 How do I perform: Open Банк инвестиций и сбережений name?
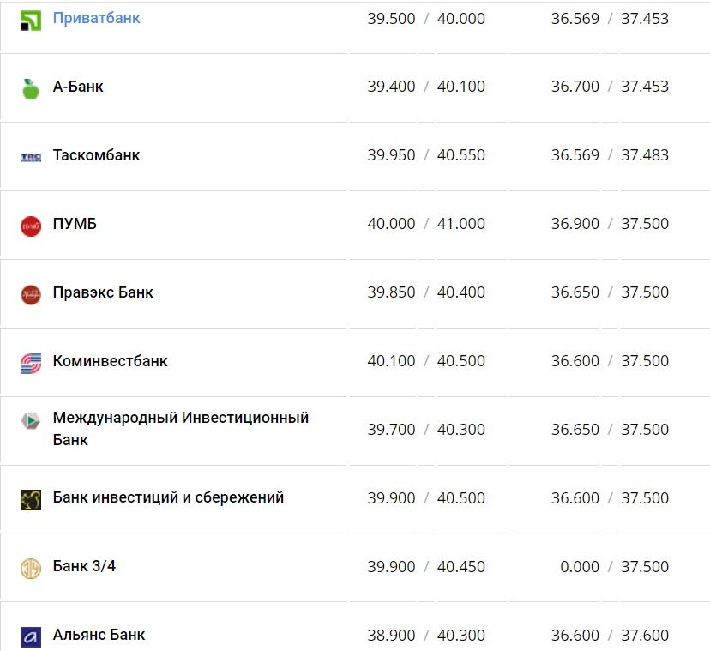click(x=168, y=497)
